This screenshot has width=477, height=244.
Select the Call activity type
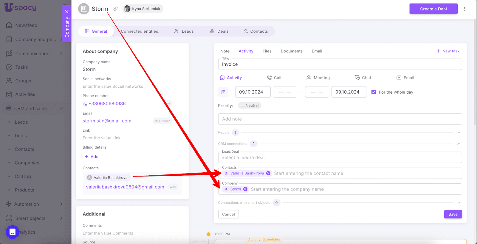(x=274, y=78)
